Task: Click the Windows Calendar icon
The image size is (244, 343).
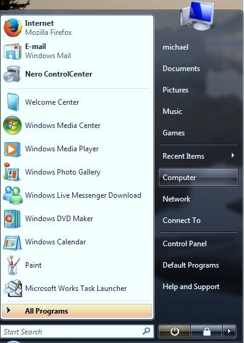Action: point(12,243)
